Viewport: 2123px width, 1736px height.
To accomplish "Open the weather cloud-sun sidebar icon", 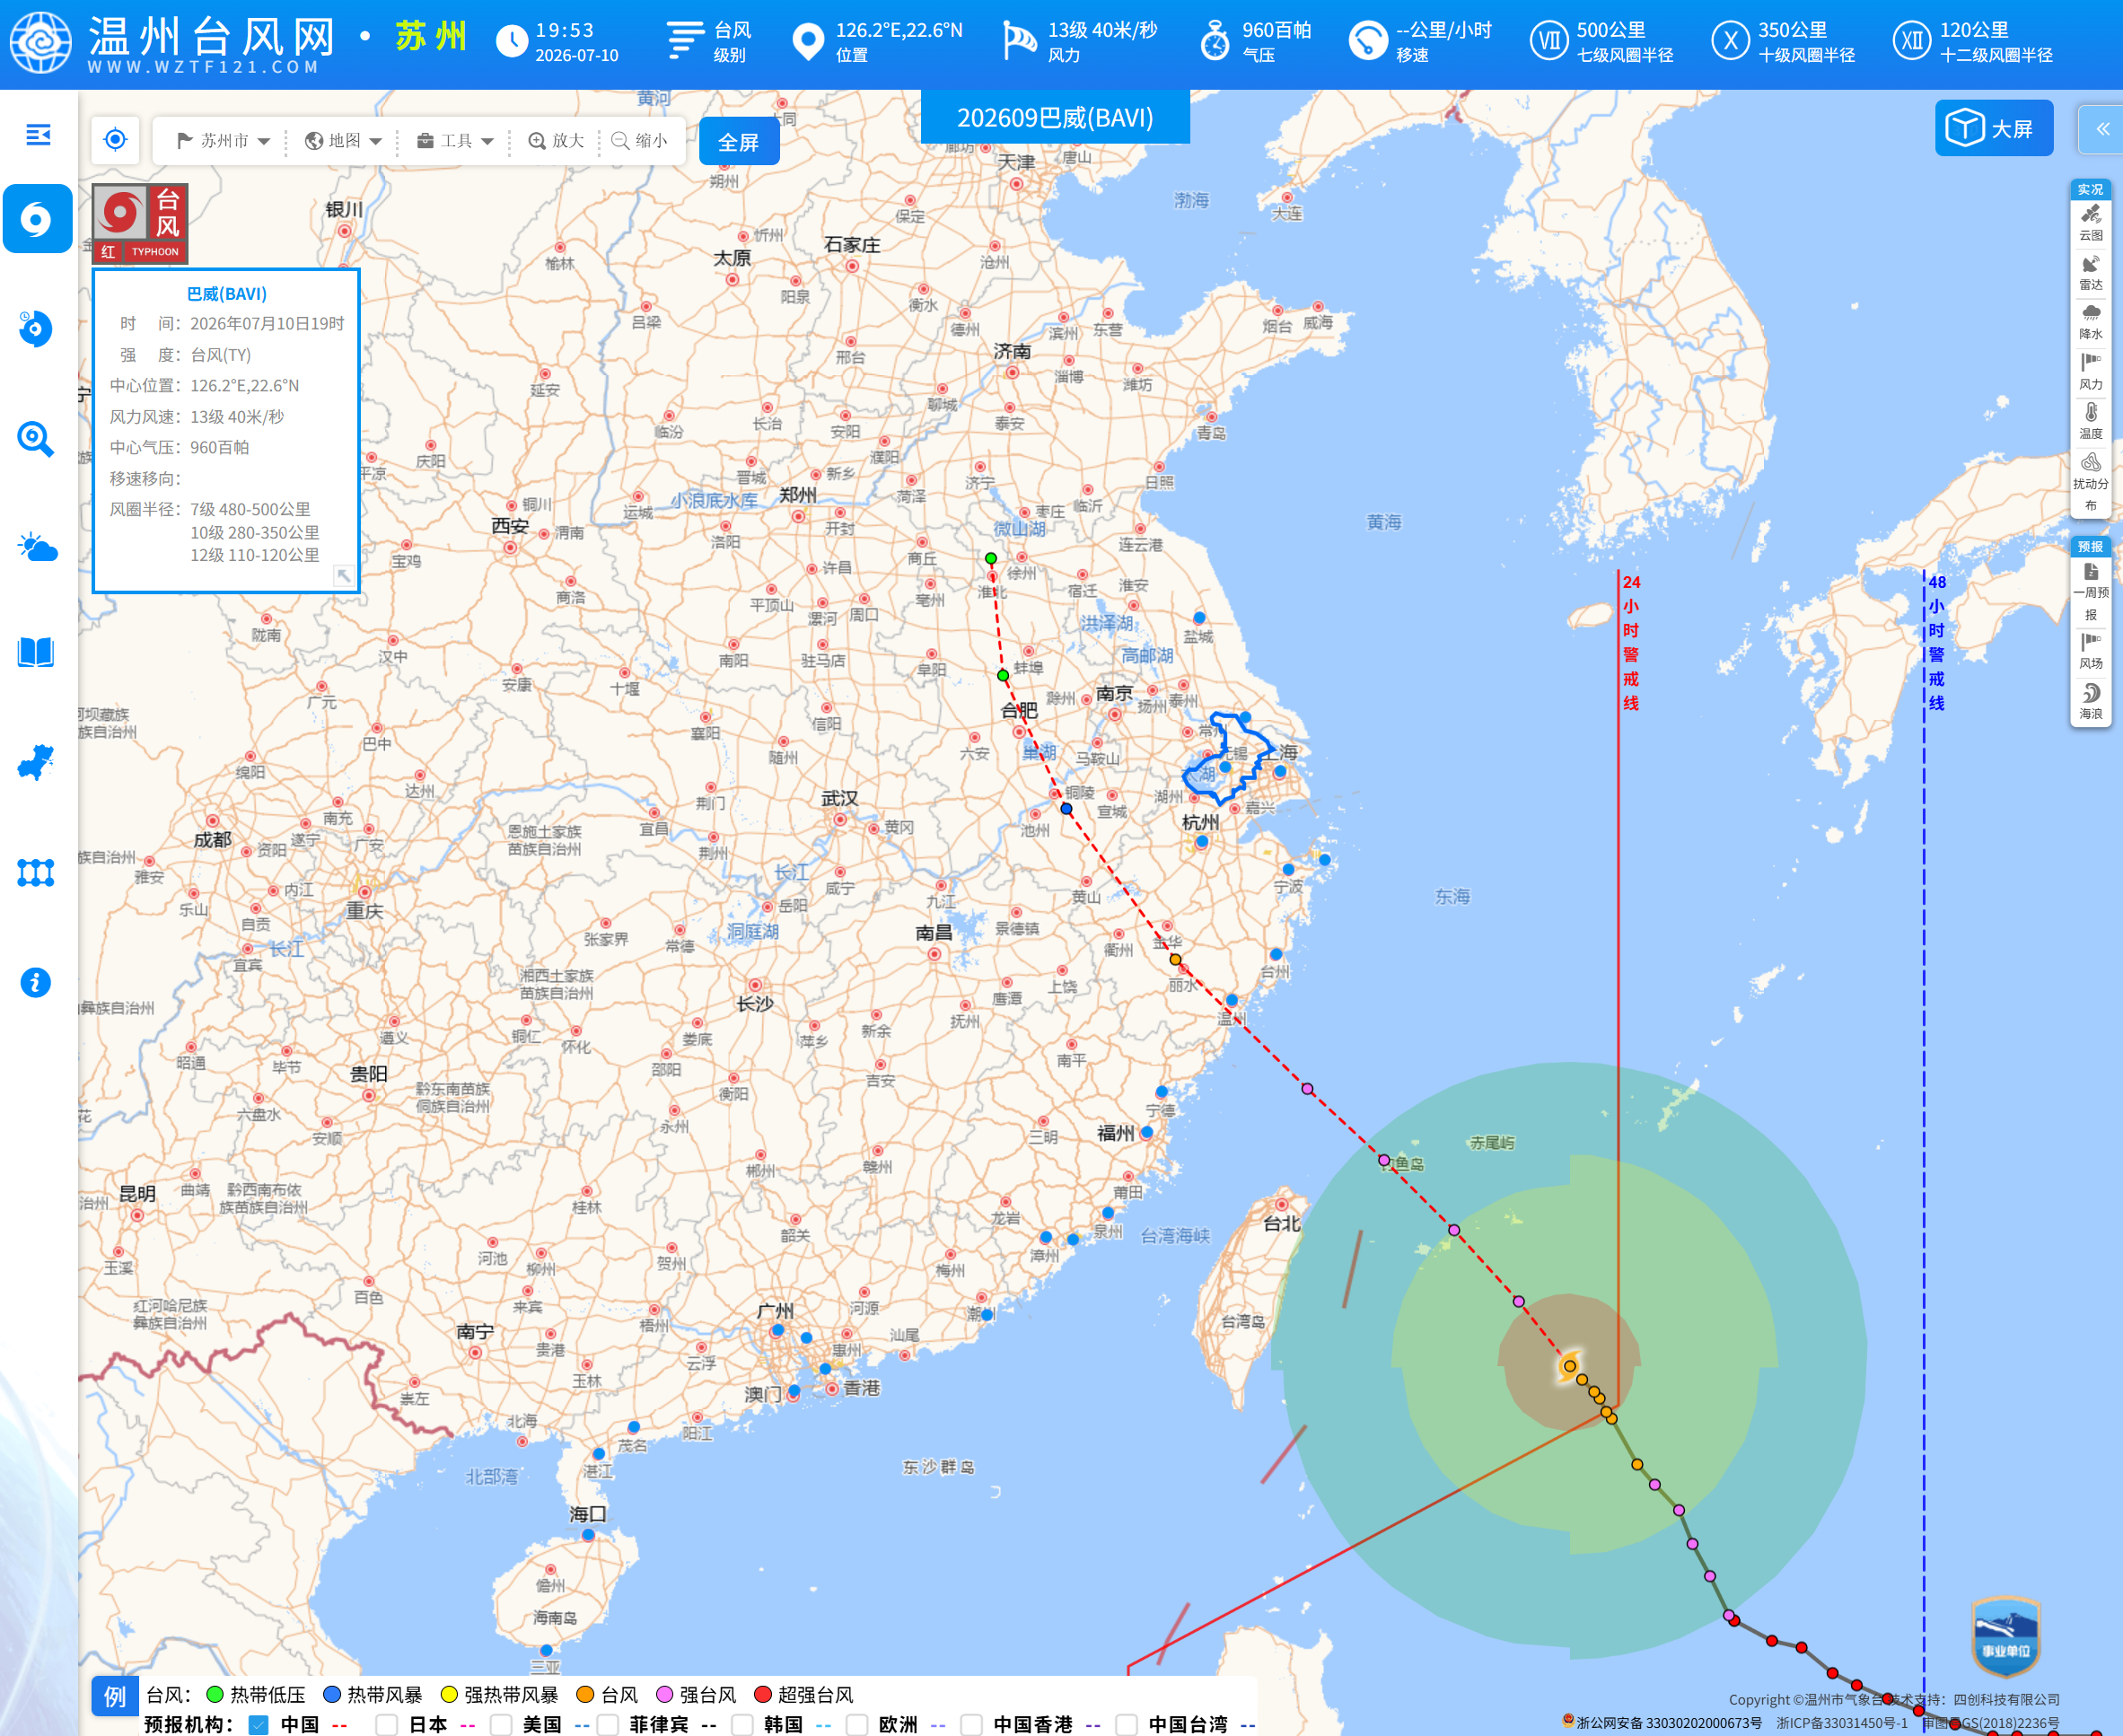I will pyautogui.click(x=37, y=548).
